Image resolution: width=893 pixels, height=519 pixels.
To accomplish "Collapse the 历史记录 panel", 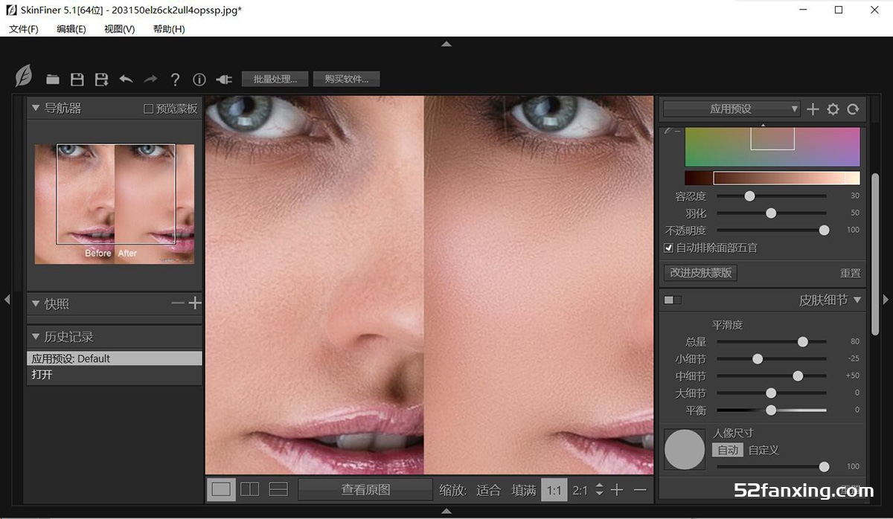I will (35, 337).
